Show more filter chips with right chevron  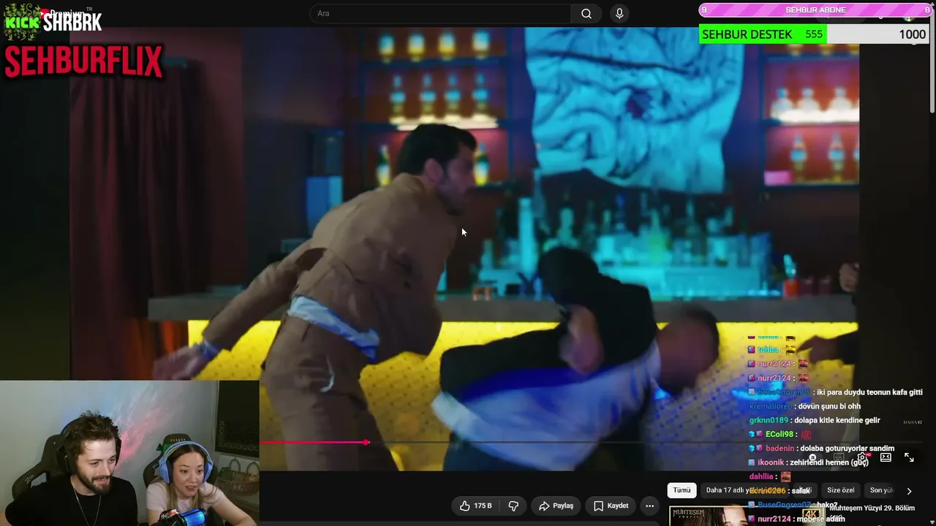(x=909, y=491)
